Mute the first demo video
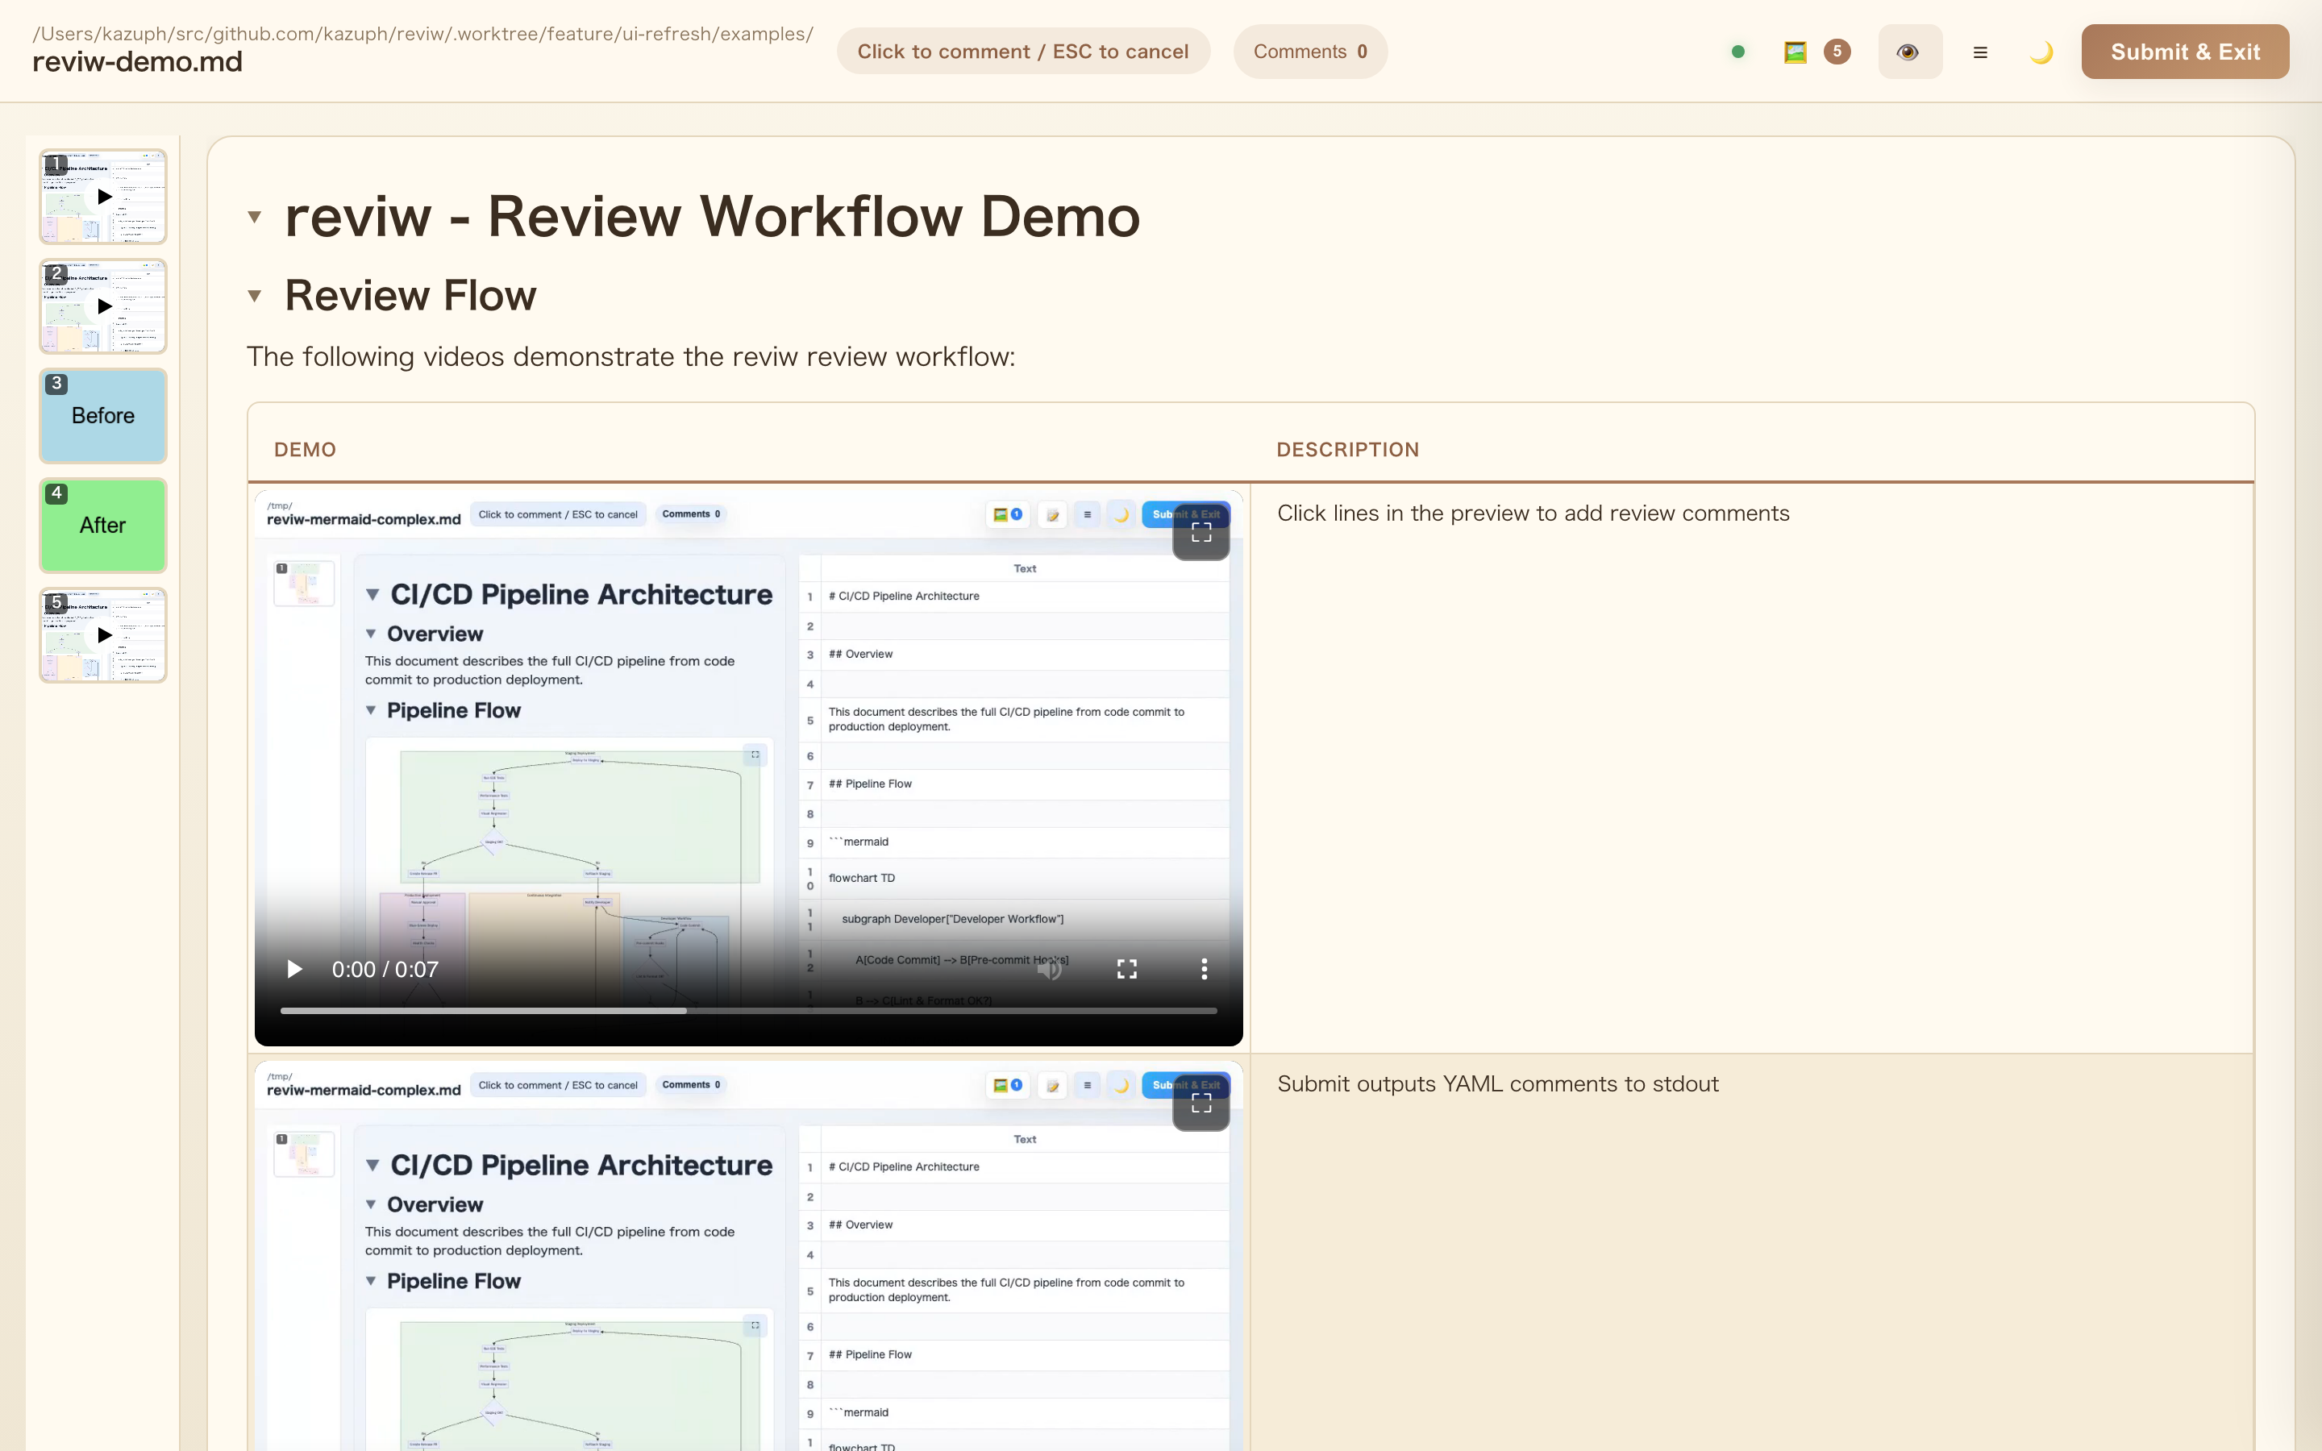 pyautogui.click(x=1050, y=969)
